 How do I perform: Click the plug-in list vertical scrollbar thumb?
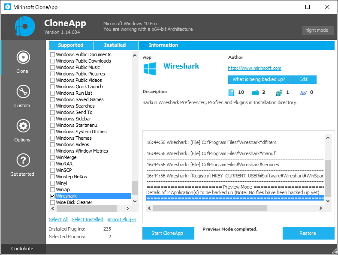(x=135, y=188)
